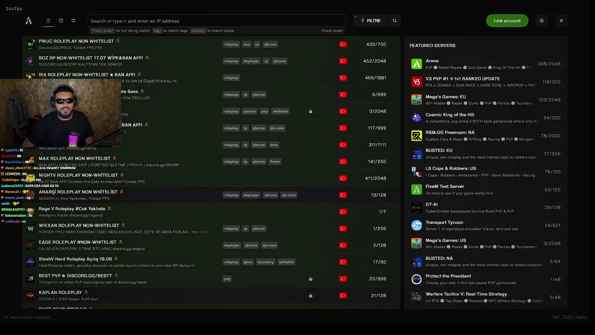Click the KAPLAN ROLEPLAY server icon
This screenshot has height=335, width=595.
tap(30, 295)
